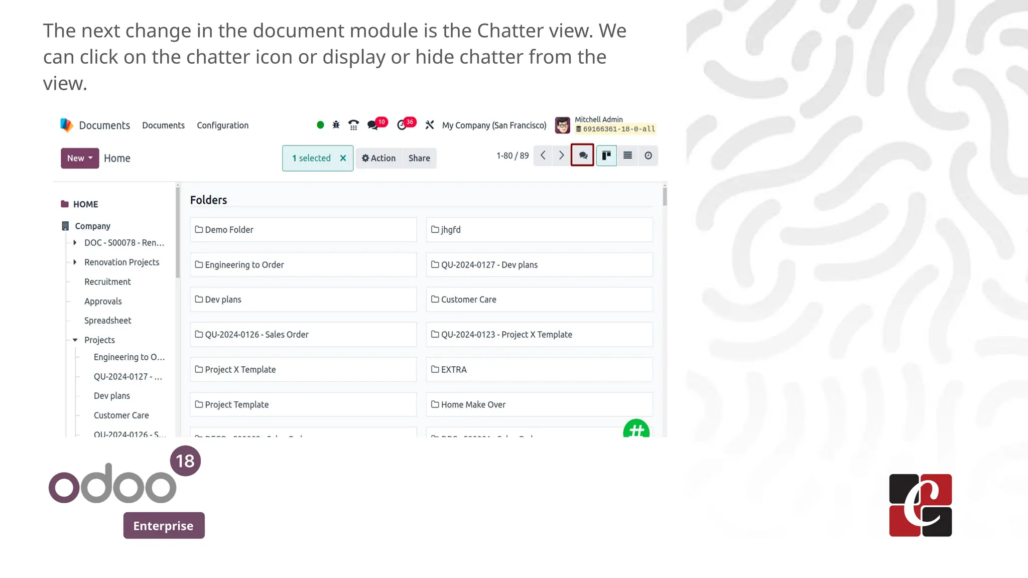Image resolution: width=1028 pixels, height=578 pixels.
Task: Open the Action menu button
Action: pyautogui.click(x=379, y=158)
